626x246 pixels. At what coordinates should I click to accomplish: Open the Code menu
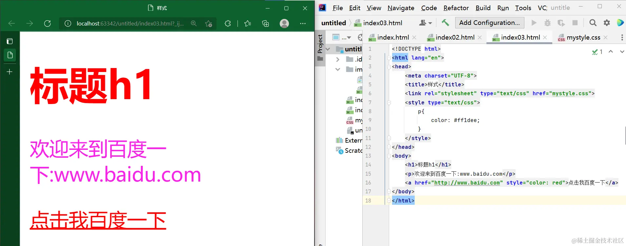coord(429,8)
